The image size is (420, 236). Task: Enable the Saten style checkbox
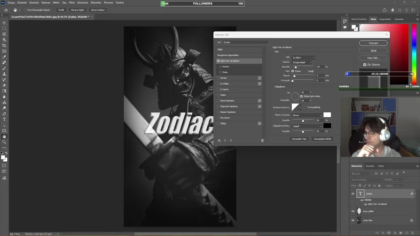[219, 95]
